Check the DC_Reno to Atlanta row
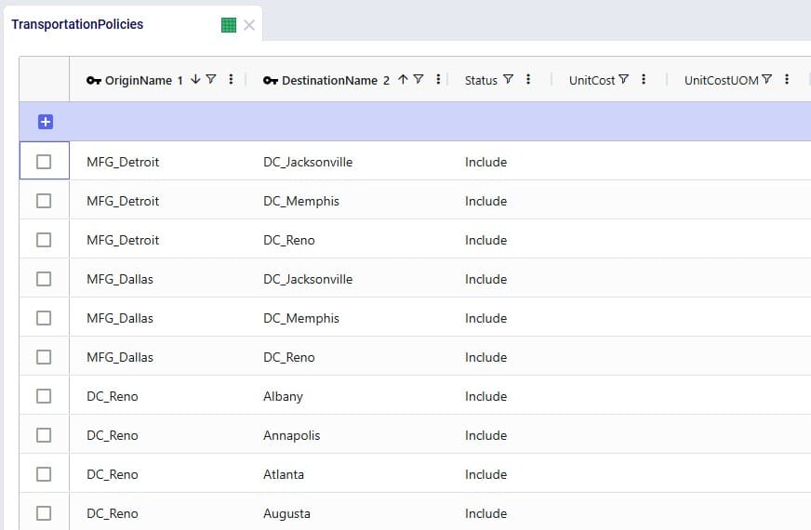The width and height of the screenshot is (811, 530). pos(44,474)
